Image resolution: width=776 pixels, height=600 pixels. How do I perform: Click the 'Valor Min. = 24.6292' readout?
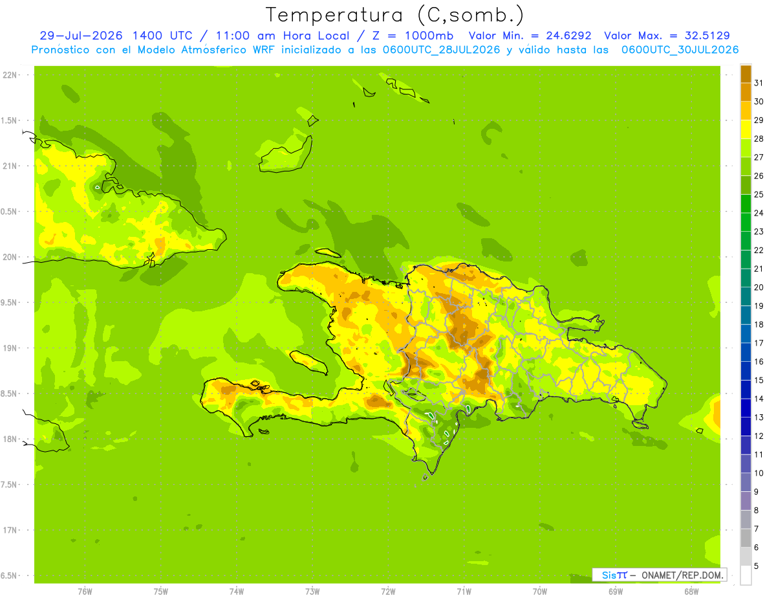(530, 36)
